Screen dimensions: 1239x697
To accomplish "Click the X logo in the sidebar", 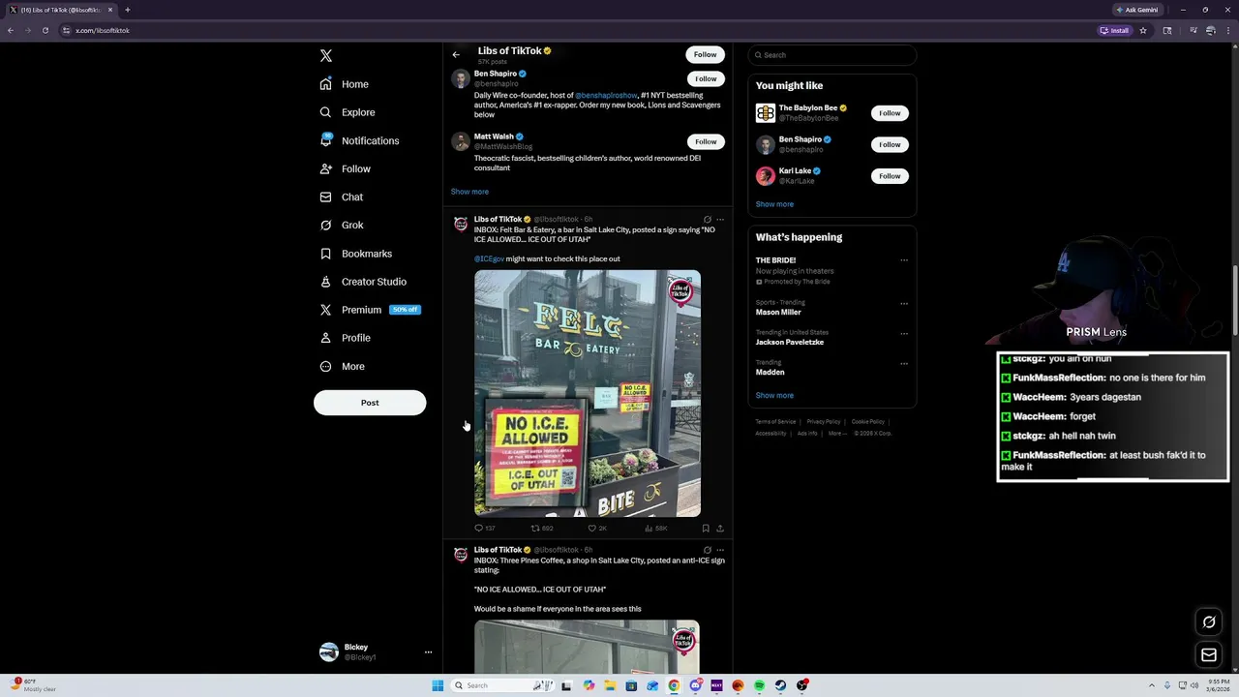I will [x=326, y=56].
